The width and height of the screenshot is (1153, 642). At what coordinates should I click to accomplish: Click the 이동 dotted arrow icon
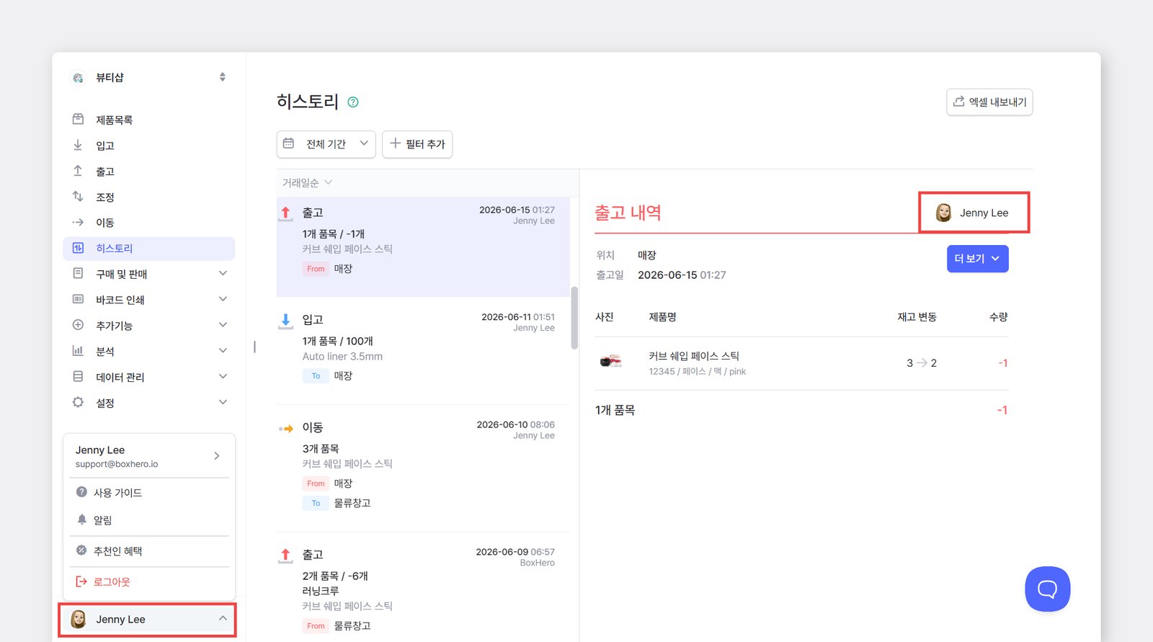78,222
